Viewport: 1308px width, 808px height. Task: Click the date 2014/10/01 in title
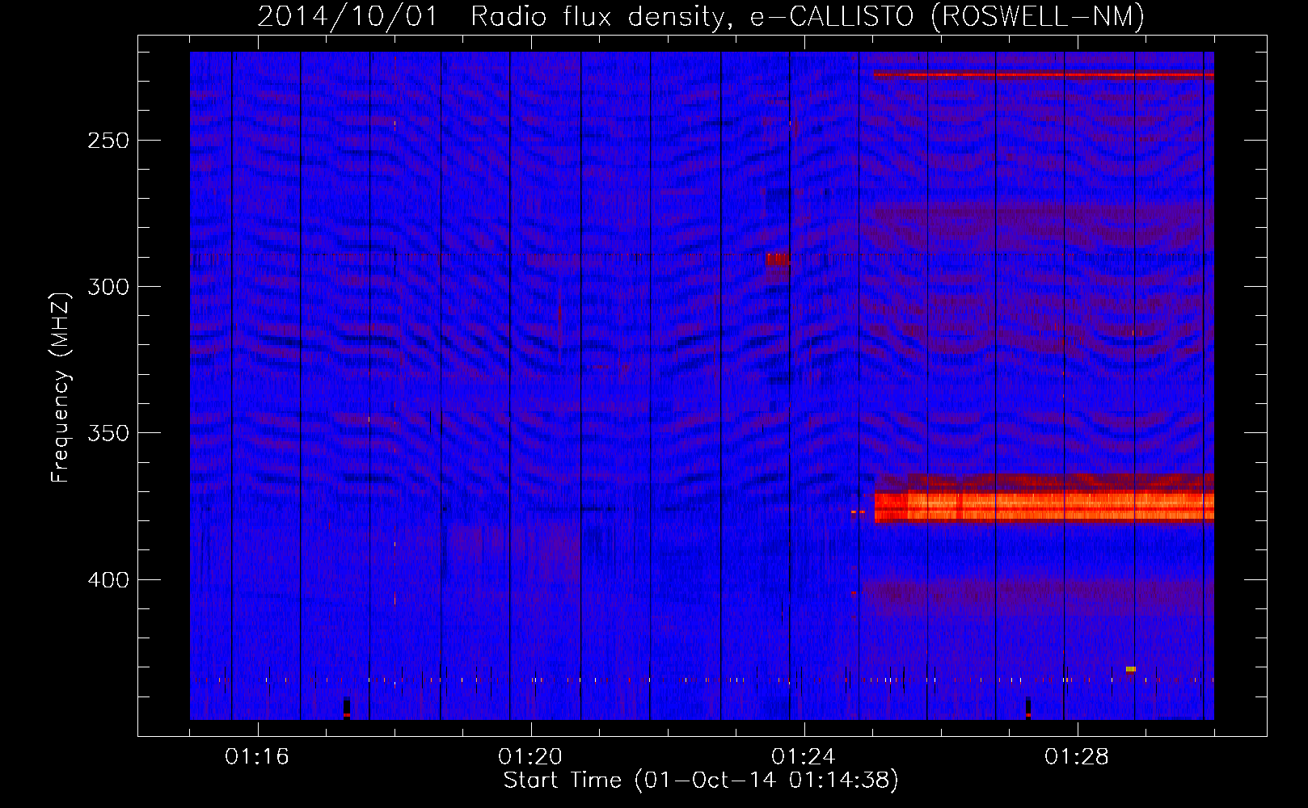coord(348,17)
